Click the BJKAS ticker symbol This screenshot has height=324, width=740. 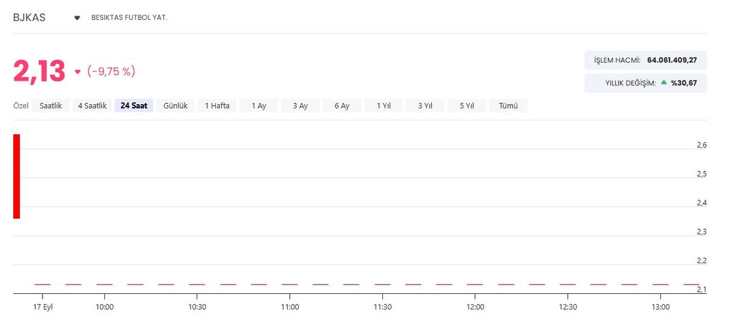pyautogui.click(x=29, y=17)
